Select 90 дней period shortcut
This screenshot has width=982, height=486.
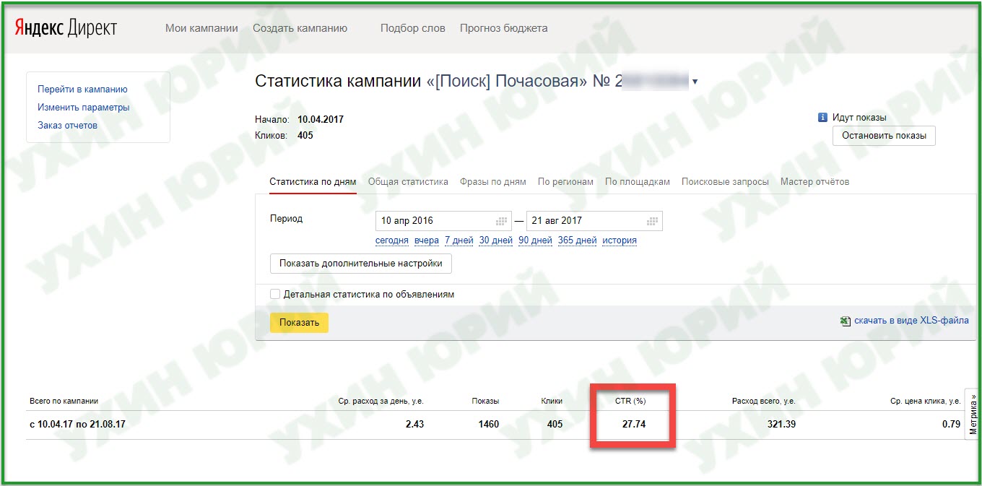click(535, 240)
